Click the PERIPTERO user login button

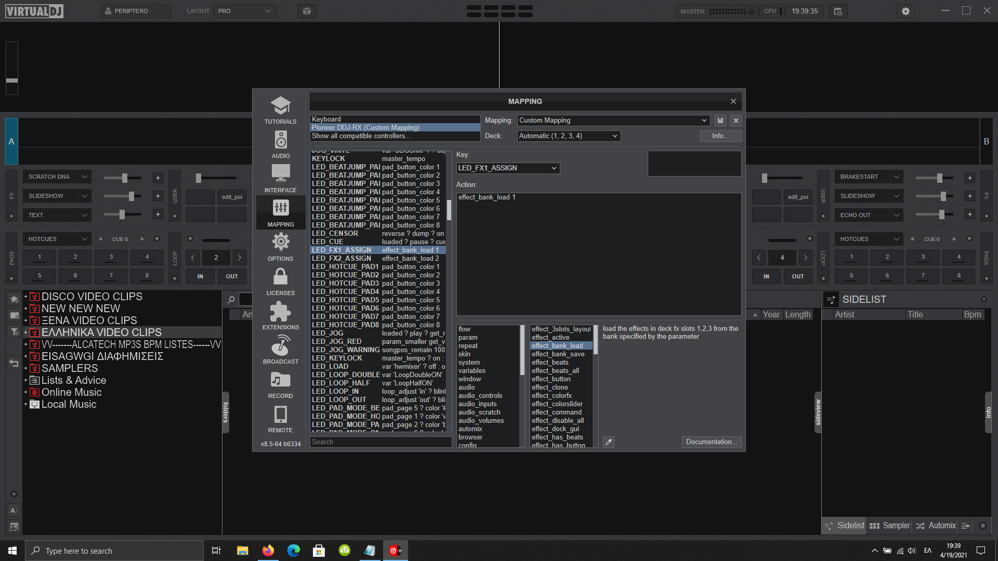tap(136, 11)
